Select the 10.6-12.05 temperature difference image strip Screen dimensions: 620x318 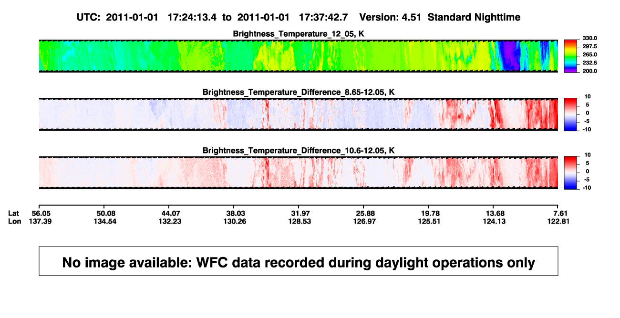298,173
